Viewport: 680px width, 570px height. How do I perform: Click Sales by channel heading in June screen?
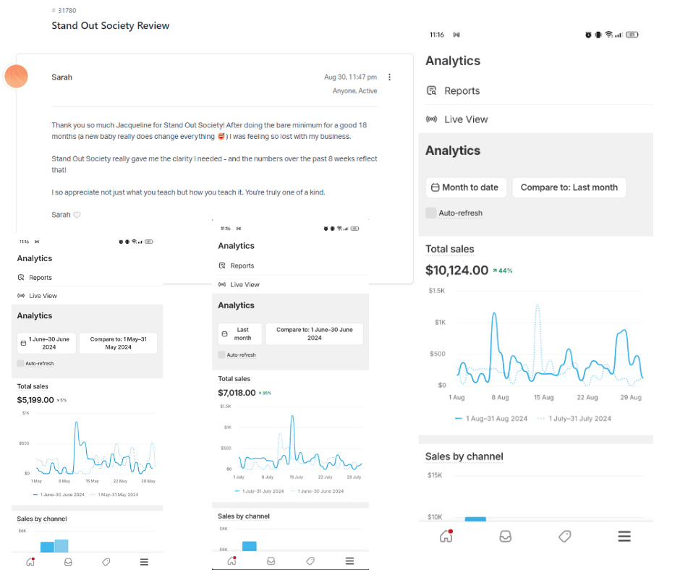[42, 519]
